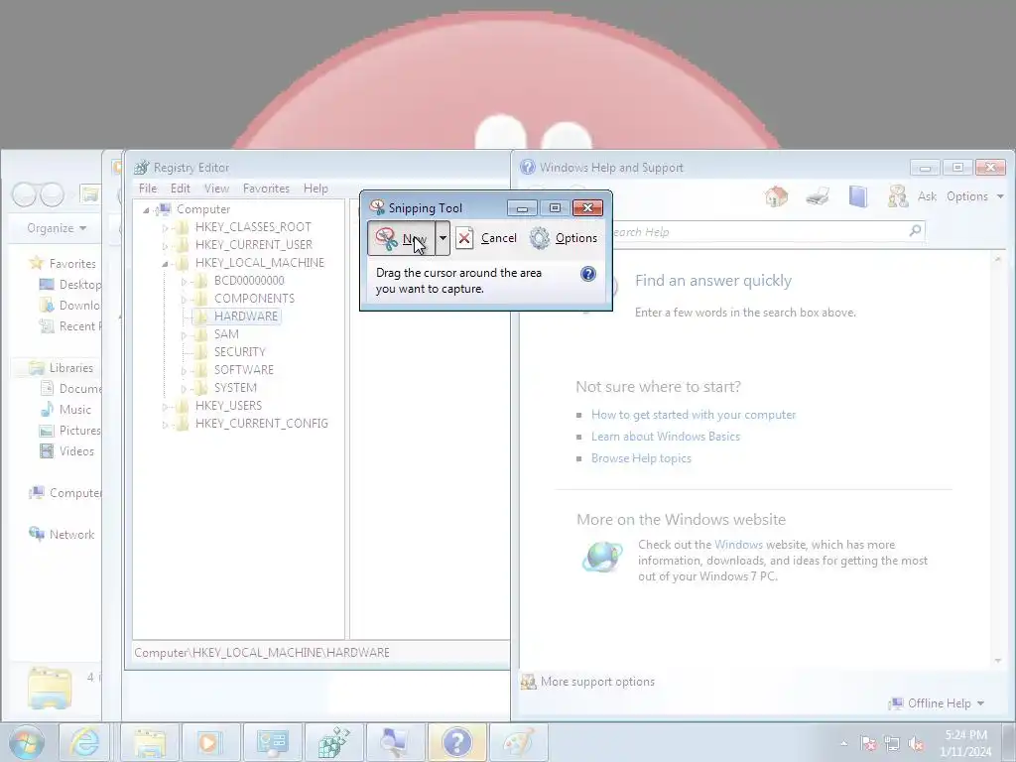
Task: Expand the BCD00000000 key
Action: click(x=184, y=281)
